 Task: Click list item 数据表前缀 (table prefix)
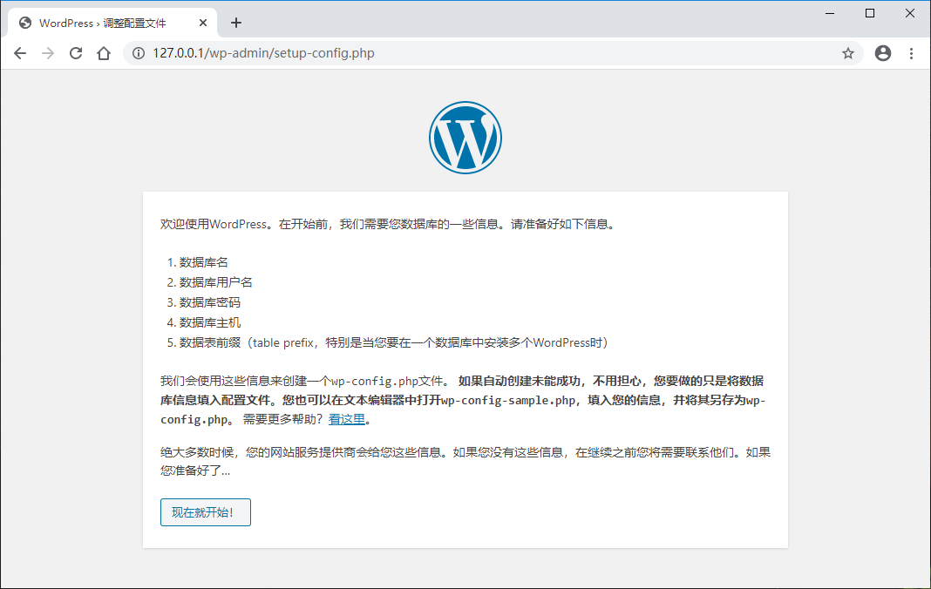click(394, 342)
